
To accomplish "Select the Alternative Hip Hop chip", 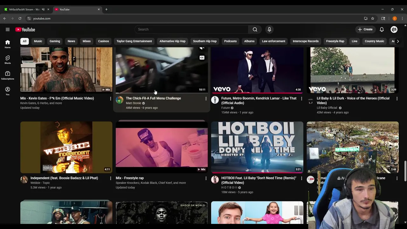I will click(172, 41).
